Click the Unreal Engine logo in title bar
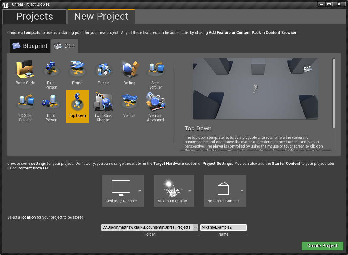The height and width of the screenshot is (255, 348). 5,5
